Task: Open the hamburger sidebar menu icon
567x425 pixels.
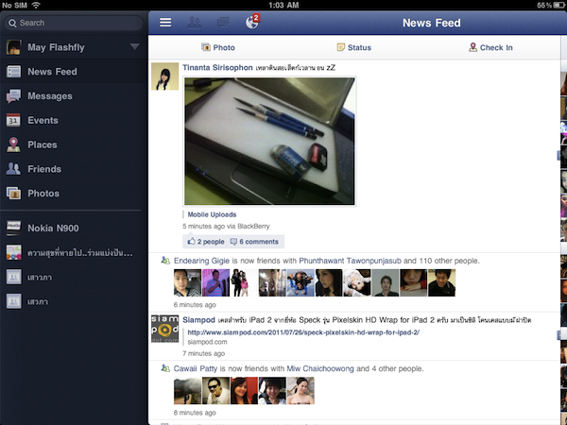Action: point(165,23)
